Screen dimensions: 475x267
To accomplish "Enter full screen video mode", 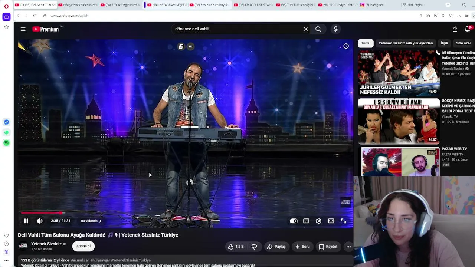I will (343, 221).
